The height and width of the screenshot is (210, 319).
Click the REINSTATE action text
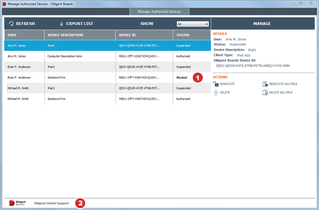[x=227, y=84]
